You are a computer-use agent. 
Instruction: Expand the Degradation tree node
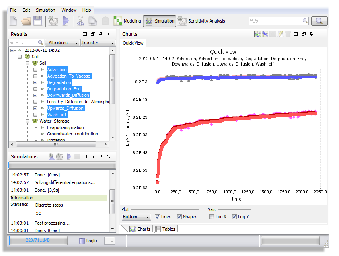[35, 82]
